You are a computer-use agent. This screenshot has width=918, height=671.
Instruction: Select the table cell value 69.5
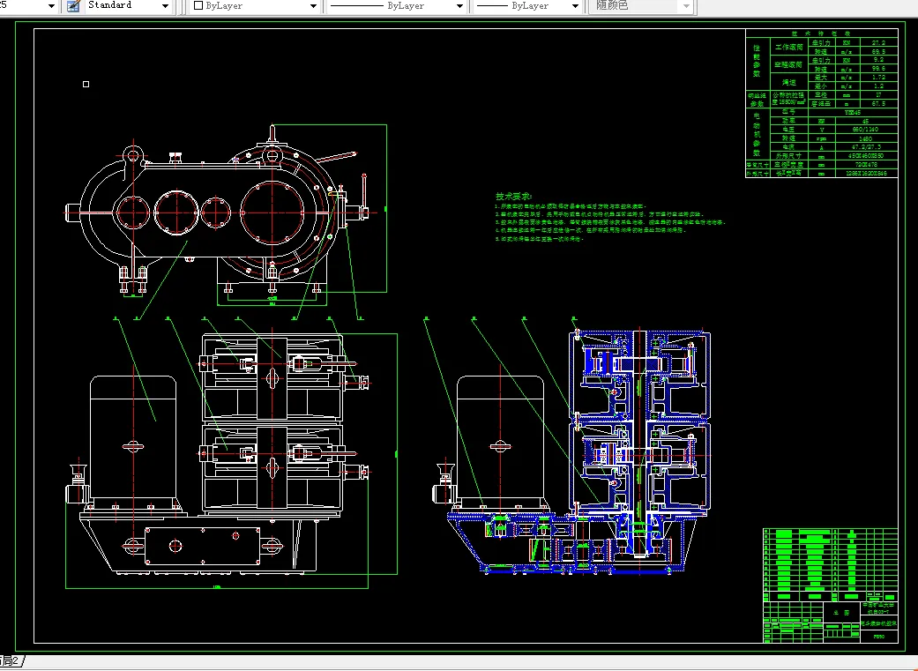tap(878, 51)
